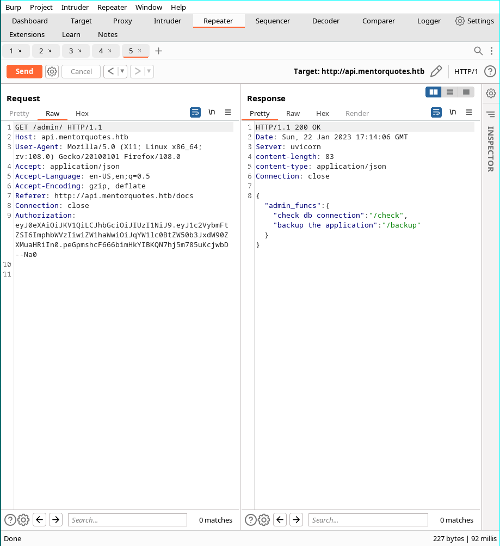Viewport: 500px width, 546px height.
Task: Click the request search input field
Action: [127, 520]
